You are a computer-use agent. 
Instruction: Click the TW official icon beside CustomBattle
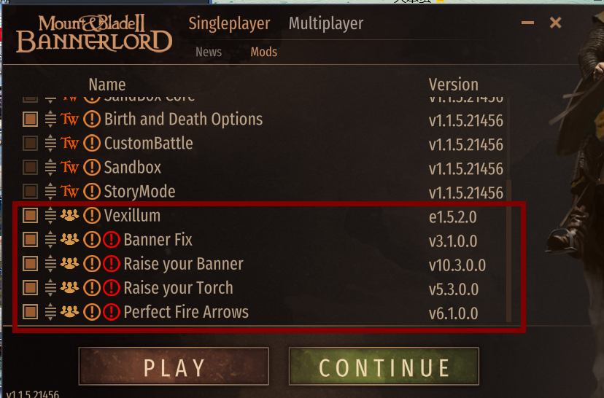tap(70, 143)
